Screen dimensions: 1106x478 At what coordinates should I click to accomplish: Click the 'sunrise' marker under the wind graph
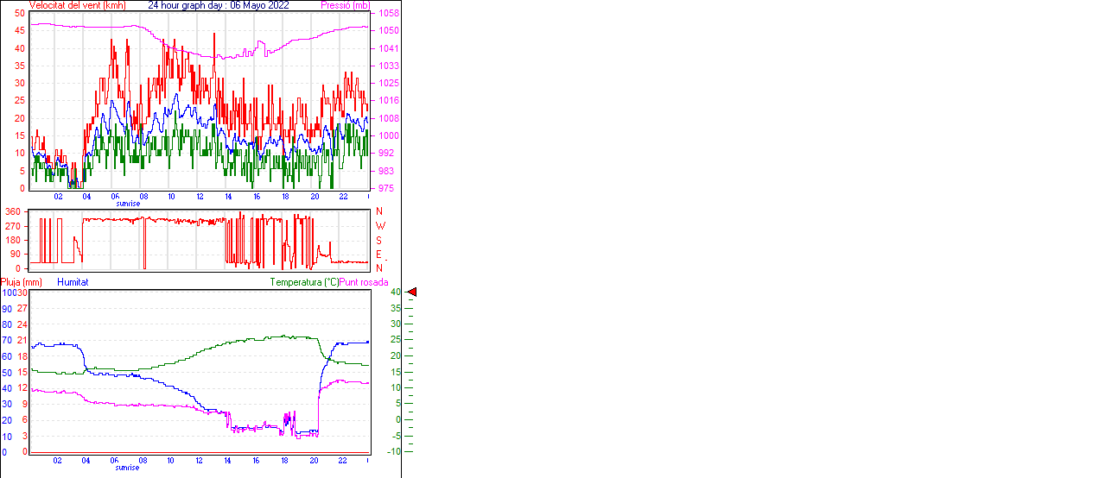click(128, 203)
